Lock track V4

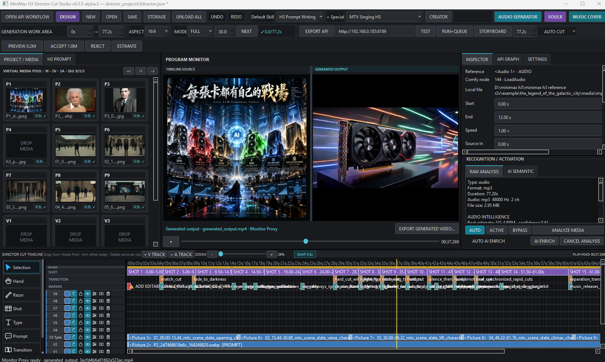click(x=81, y=330)
